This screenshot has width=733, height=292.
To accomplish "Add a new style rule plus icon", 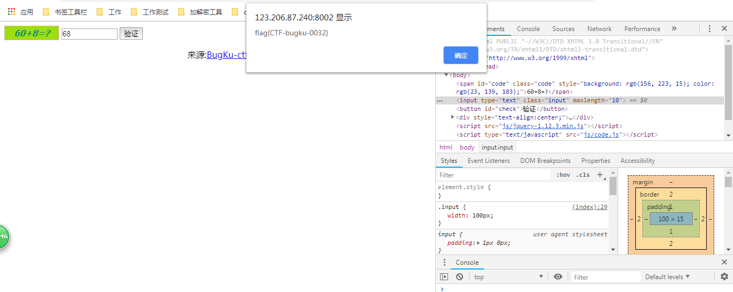I will coord(600,175).
